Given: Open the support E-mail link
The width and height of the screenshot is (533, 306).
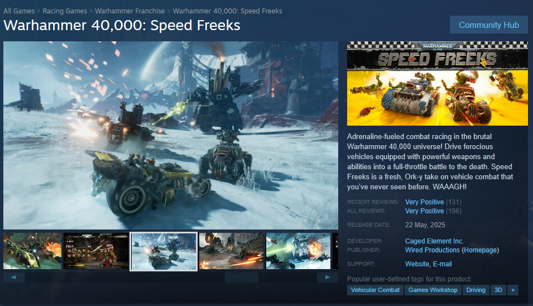Looking at the screenshot, I should (x=442, y=264).
